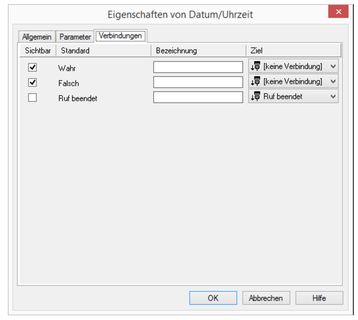The height and width of the screenshot is (320, 358).
Task: Uncheck the Sichtbar checkbox for Falsch
Action: (32, 82)
